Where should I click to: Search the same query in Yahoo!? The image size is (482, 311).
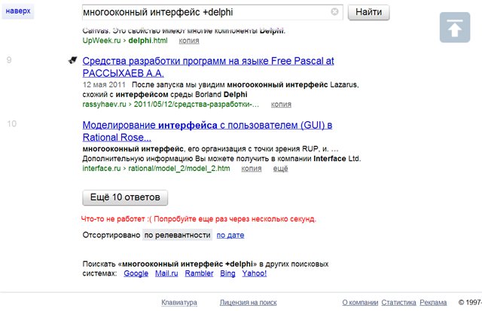[x=254, y=273]
